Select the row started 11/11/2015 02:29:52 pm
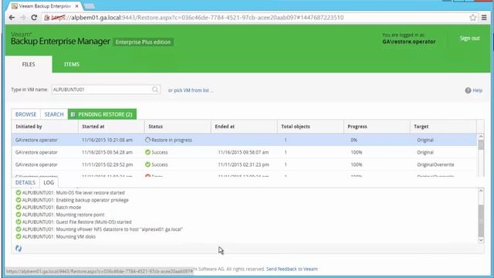The image size is (494, 278). coord(244,164)
